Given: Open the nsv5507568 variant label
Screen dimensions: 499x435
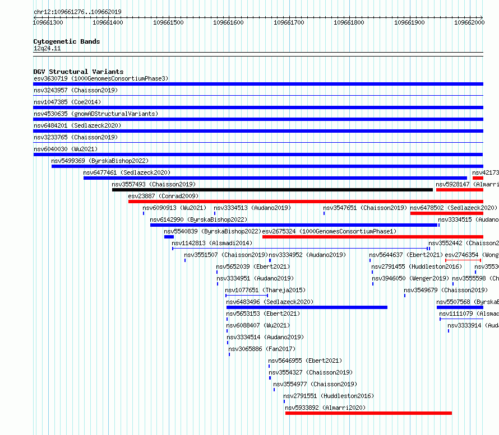Looking at the screenshot, I should pos(468,302).
